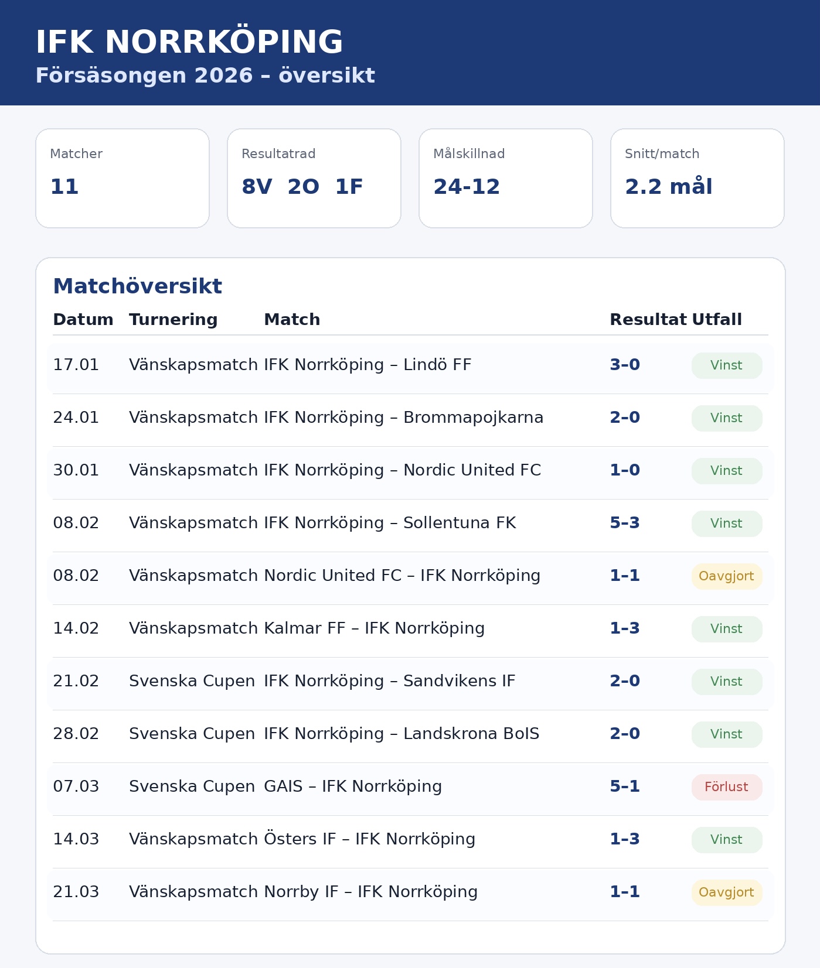Viewport: 820px width, 968px height.
Task: Open the Målskillnad 24-12 card
Action: pyautogui.click(x=505, y=178)
